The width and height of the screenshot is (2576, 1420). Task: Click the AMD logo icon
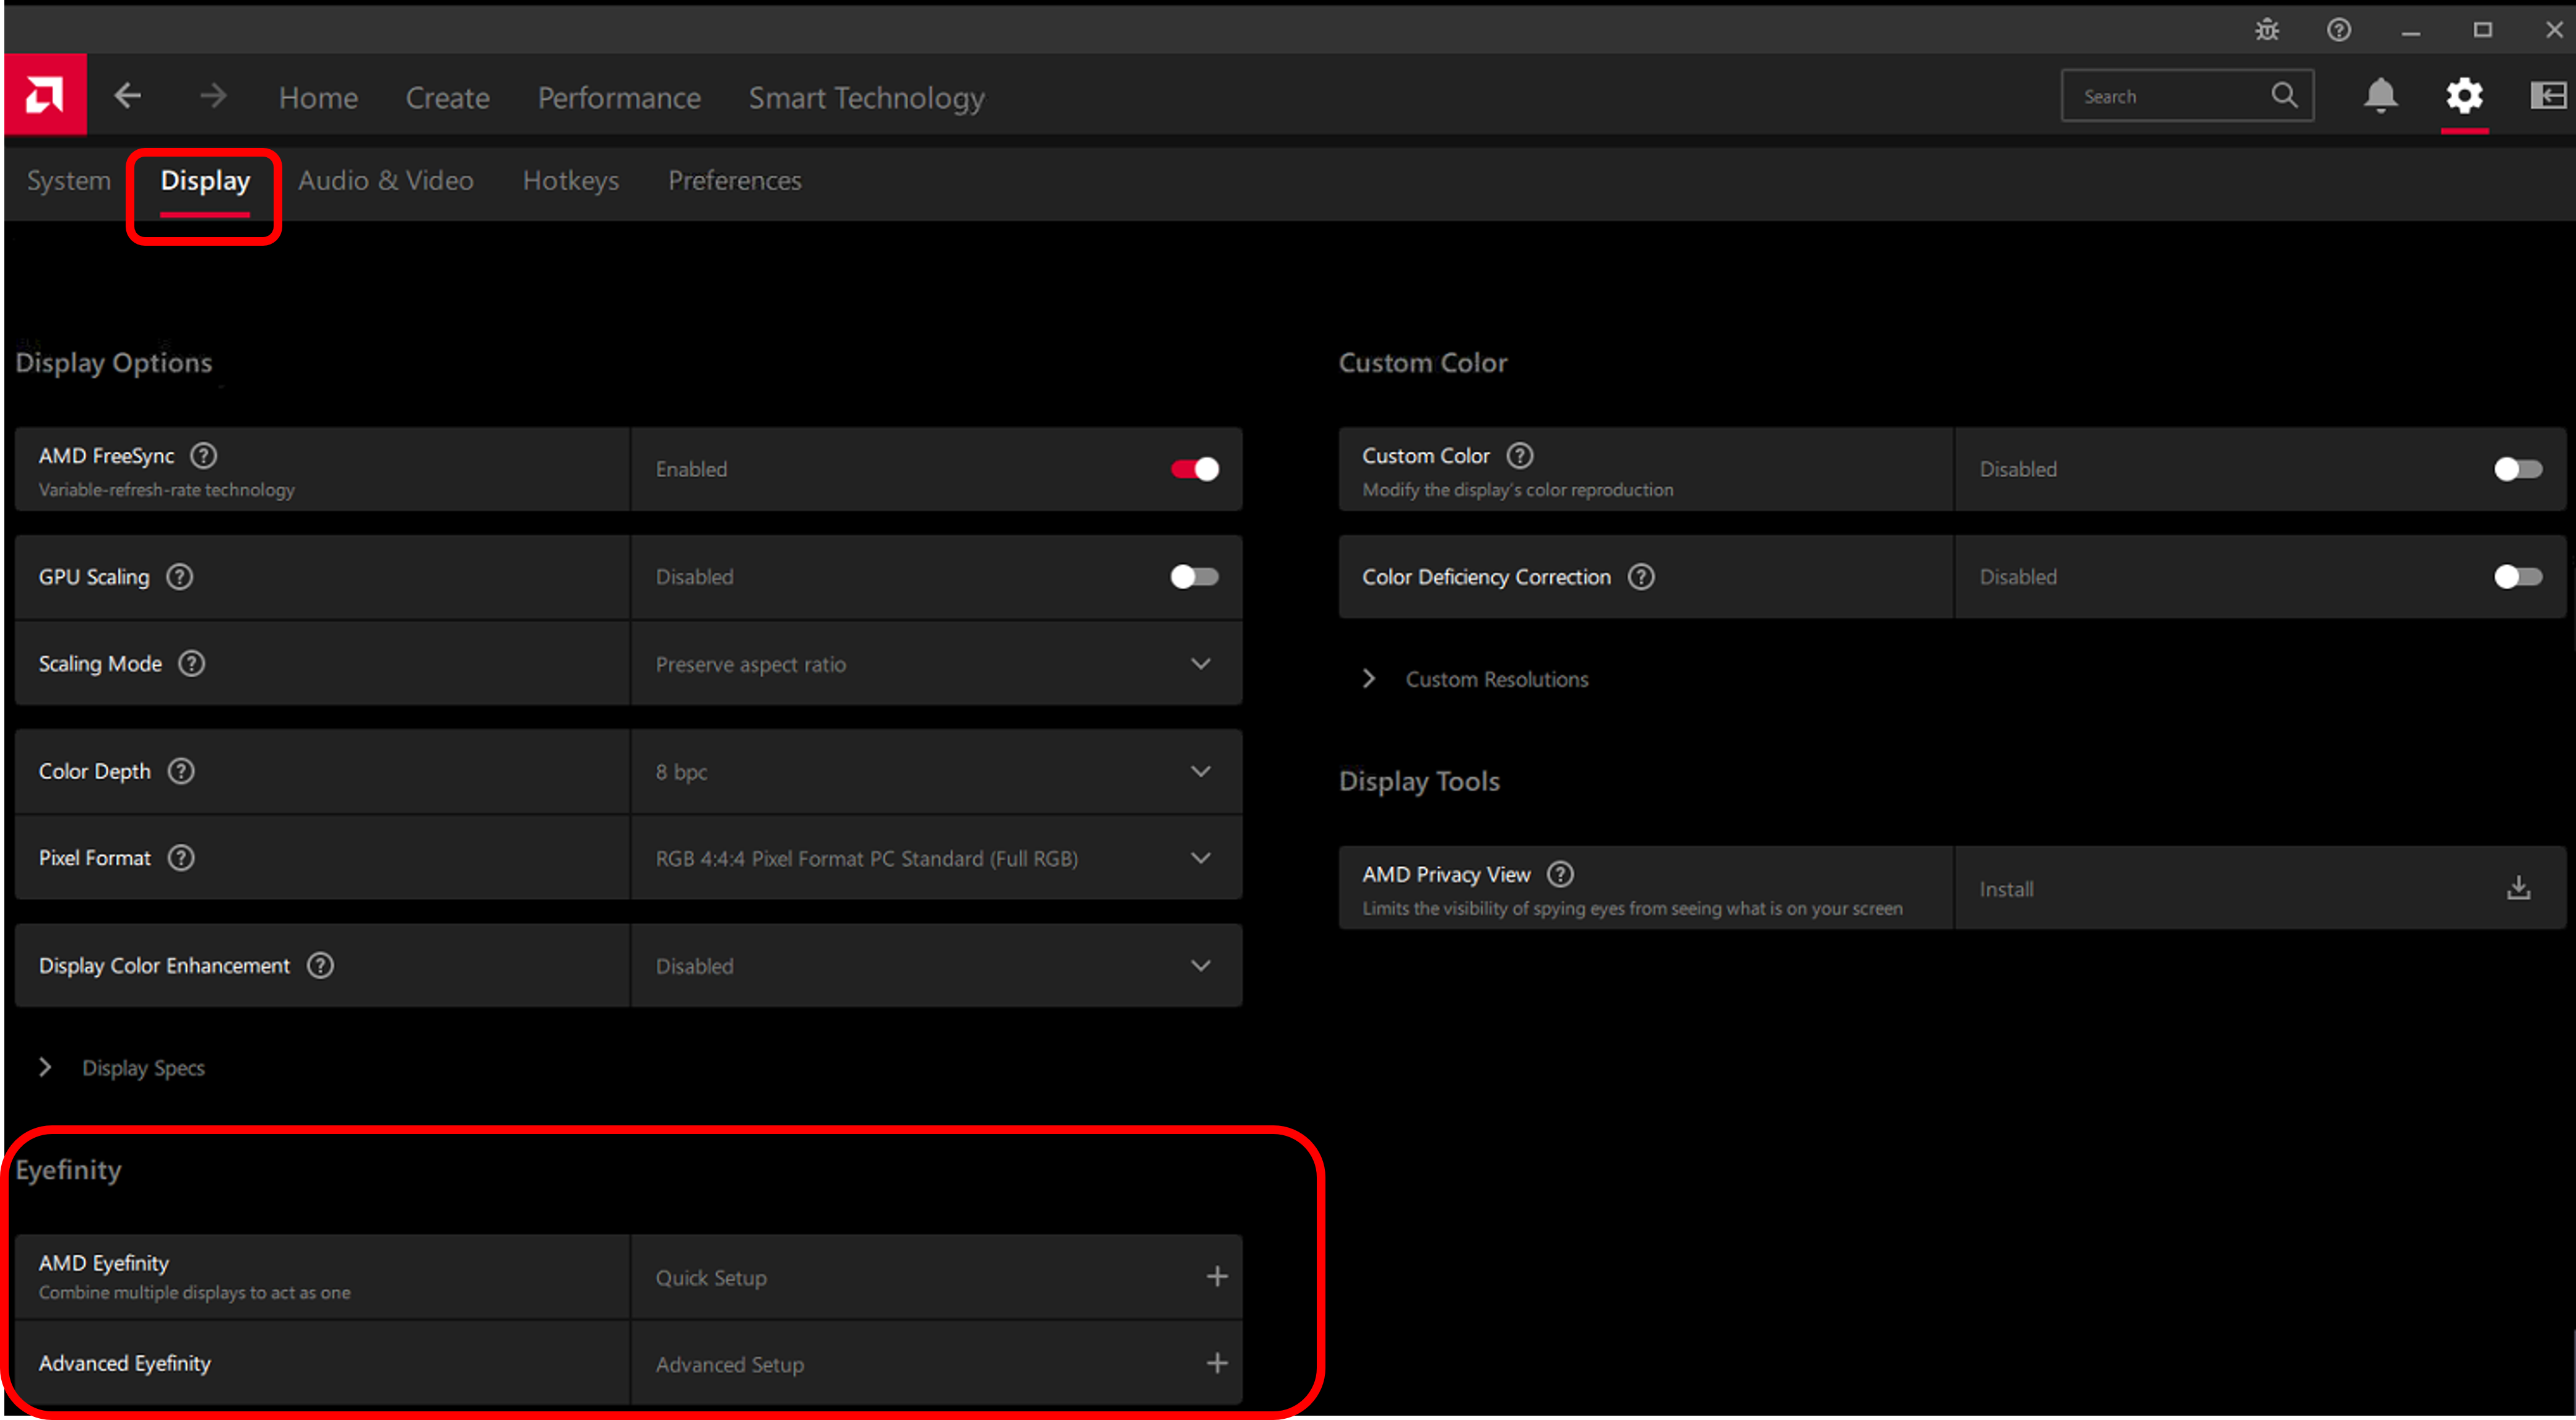(45, 95)
